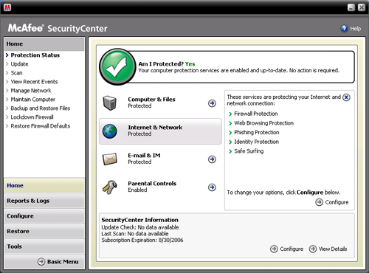
Task: Open Help via the blue question icon
Action: pyautogui.click(x=344, y=29)
